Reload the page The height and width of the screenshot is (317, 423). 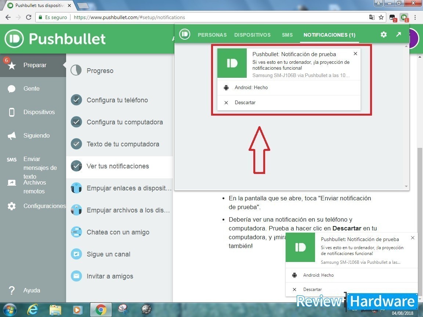pyautogui.click(x=28, y=17)
